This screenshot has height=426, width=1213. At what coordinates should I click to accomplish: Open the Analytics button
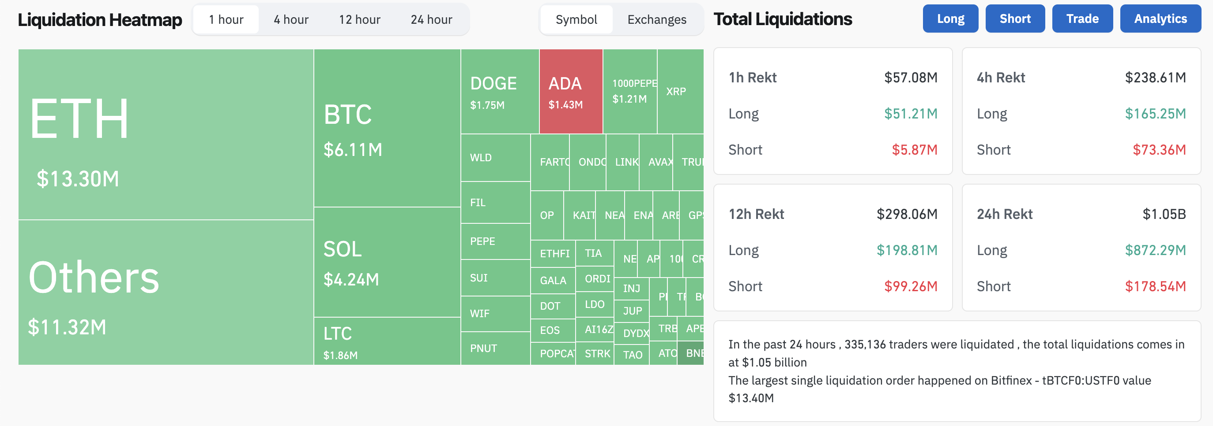coord(1160,19)
